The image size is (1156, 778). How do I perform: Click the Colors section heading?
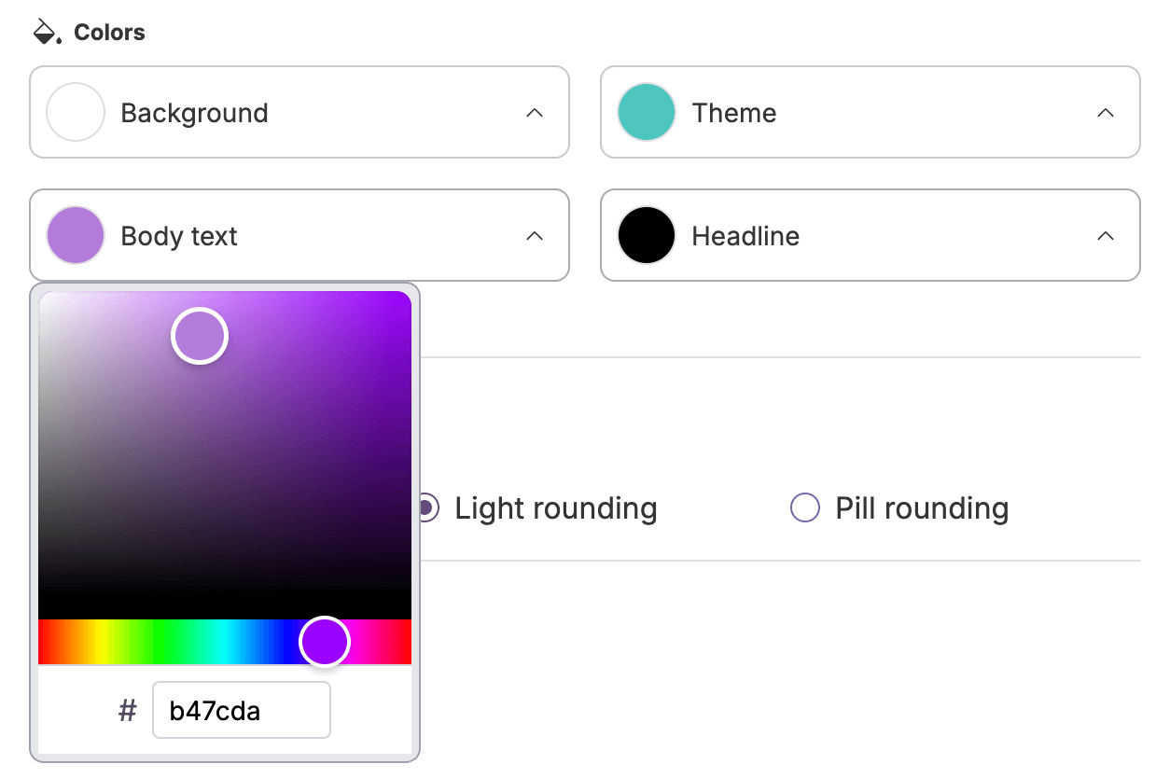point(109,31)
